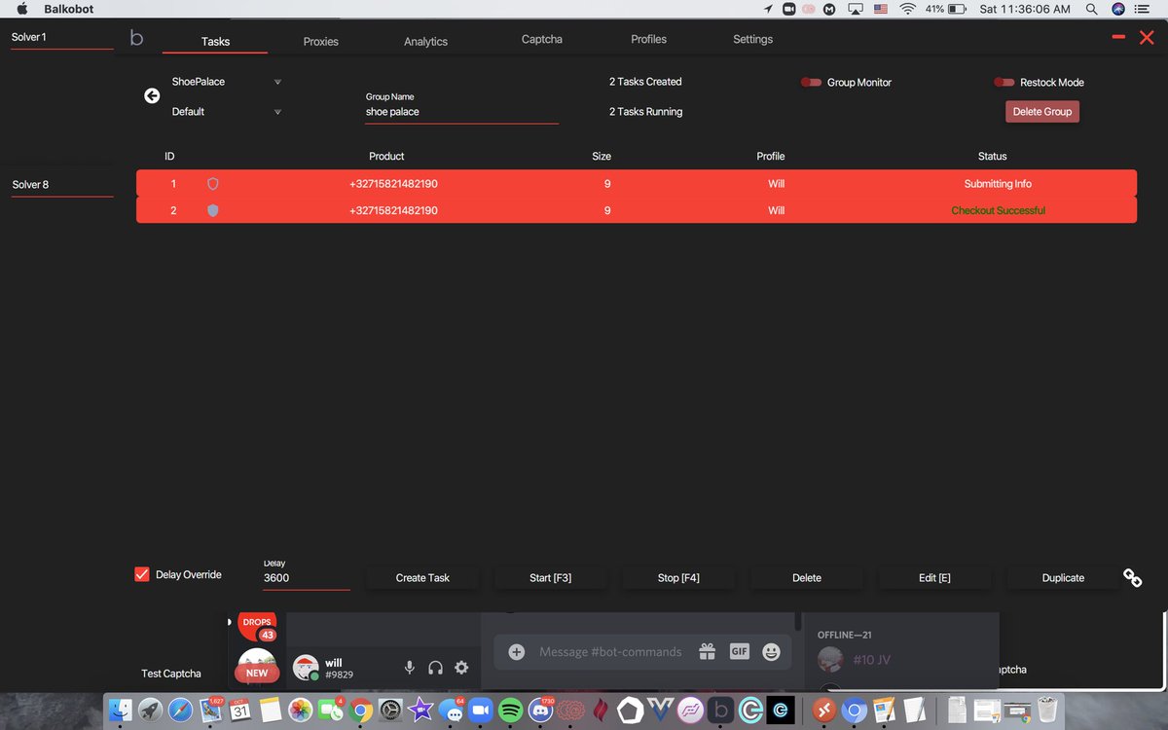
Task: Open the Captcha tab
Action: 542,40
